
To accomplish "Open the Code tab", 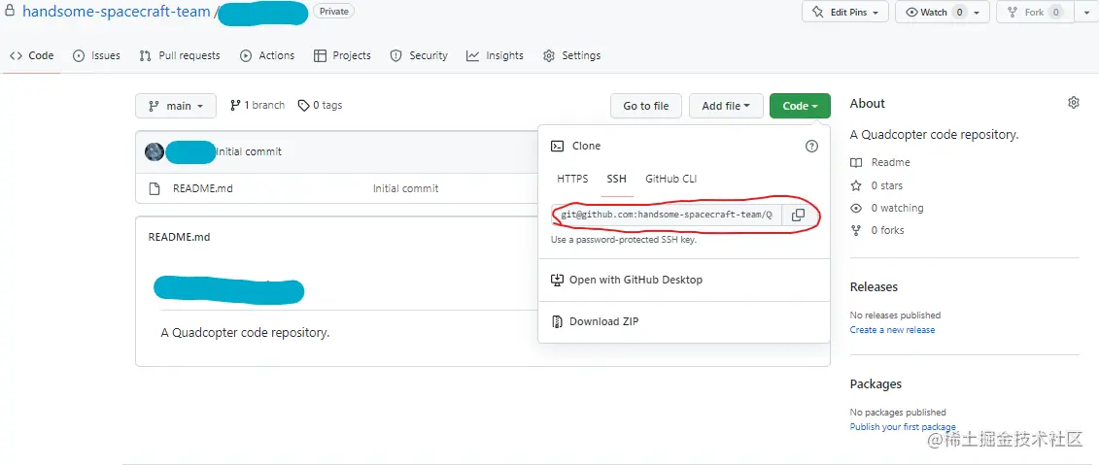I will 31,55.
